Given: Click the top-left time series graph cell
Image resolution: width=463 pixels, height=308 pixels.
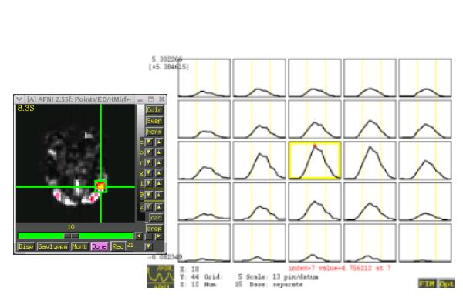Looking at the screenshot, I should [x=204, y=78].
